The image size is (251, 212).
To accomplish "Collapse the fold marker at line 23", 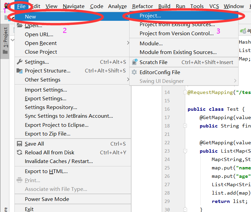I will (185, 151).
